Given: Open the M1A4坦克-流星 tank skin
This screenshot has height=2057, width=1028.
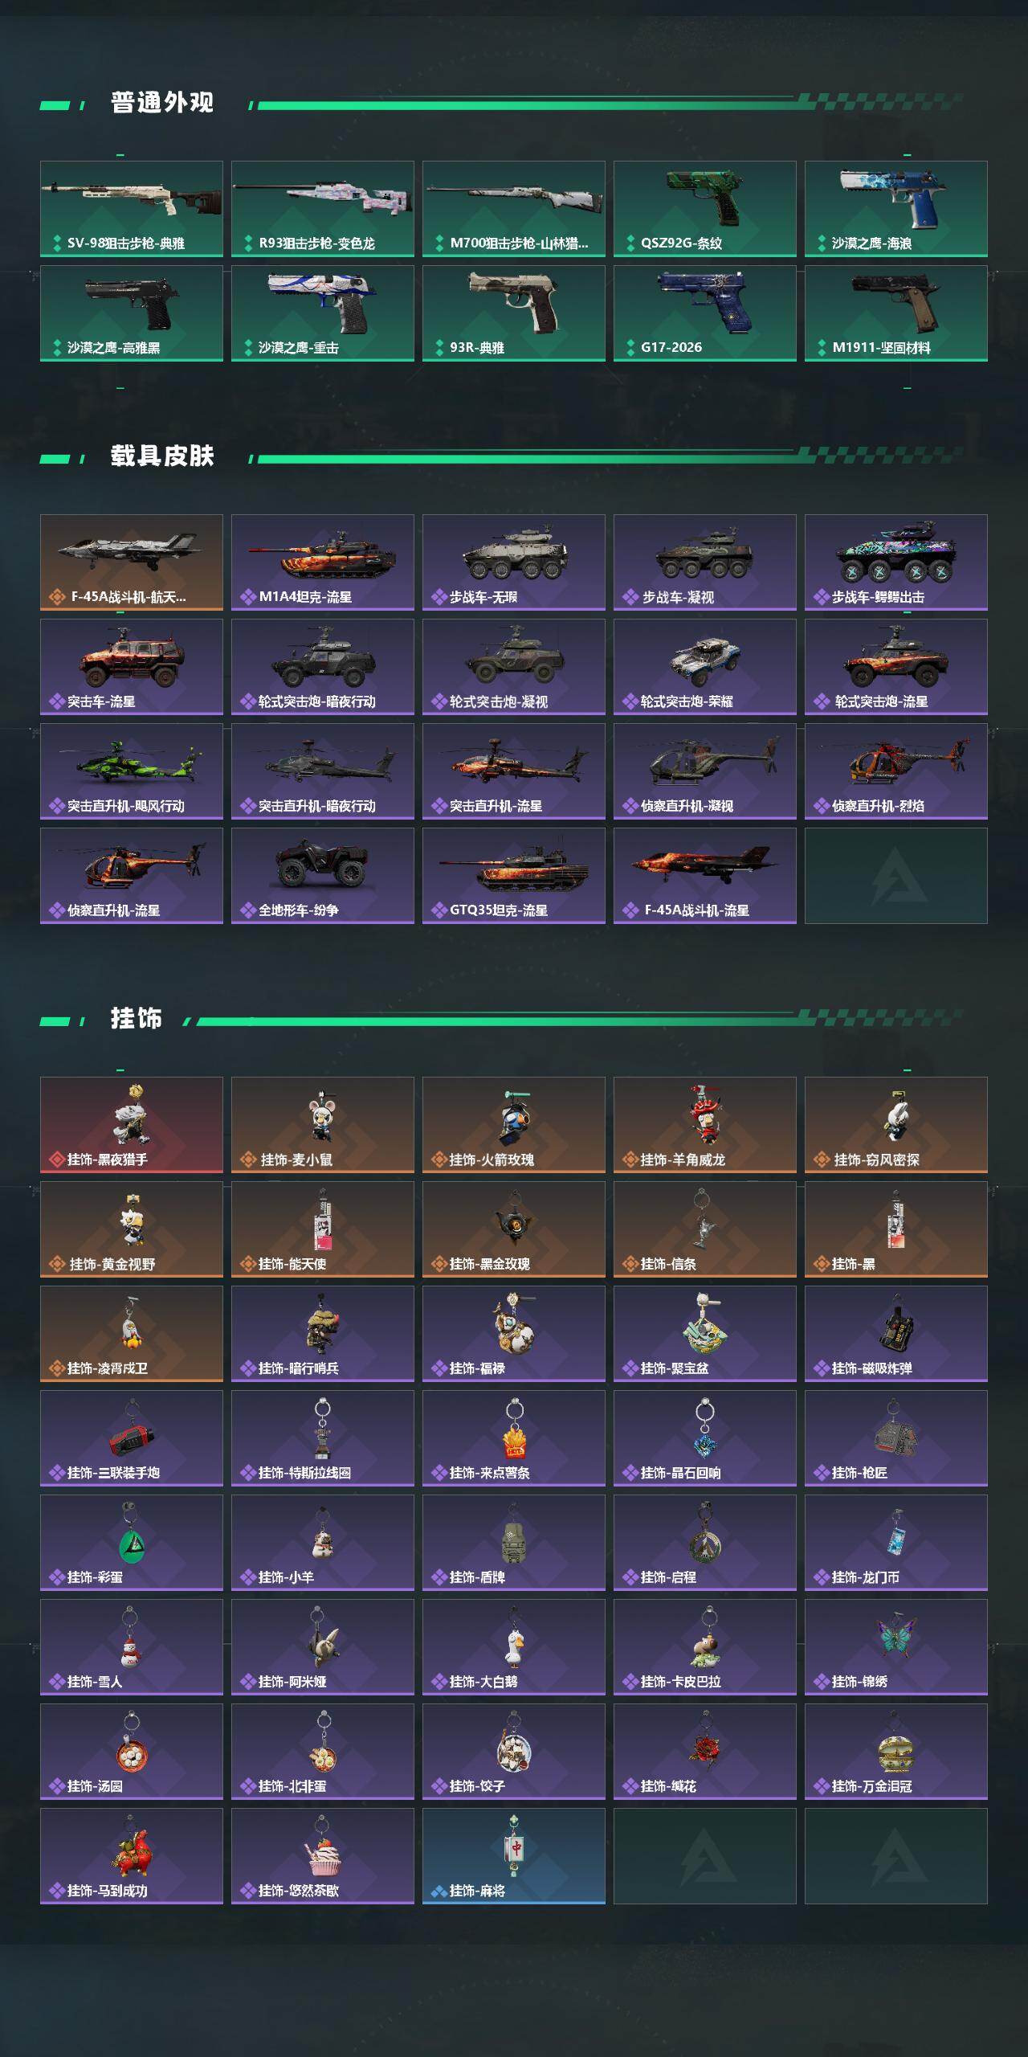Looking at the screenshot, I should [x=323, y=562].
